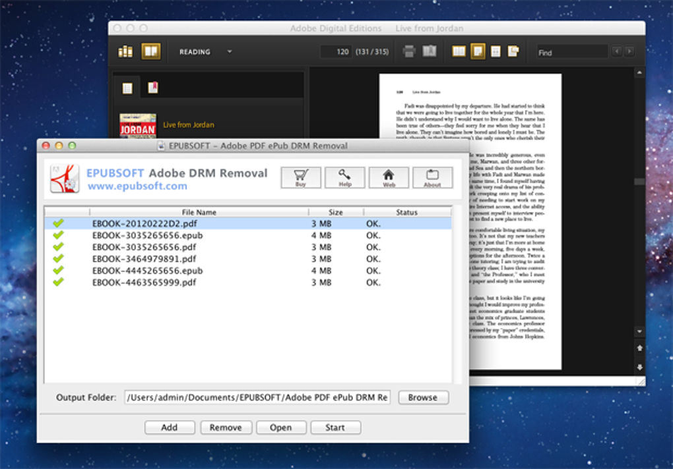
Task: Click the page number field showing 120
Action: click(x=336, y=52)
